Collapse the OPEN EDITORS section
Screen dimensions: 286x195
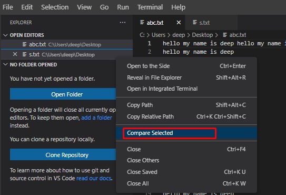5,35
